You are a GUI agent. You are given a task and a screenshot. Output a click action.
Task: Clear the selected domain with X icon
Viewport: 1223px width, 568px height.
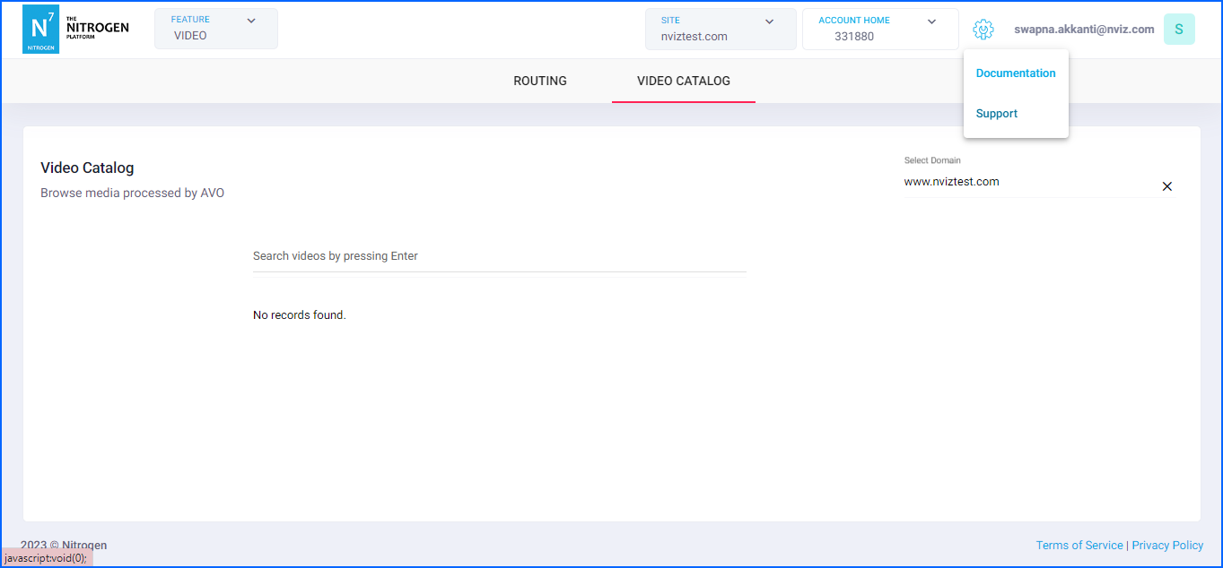(1166, 186)
